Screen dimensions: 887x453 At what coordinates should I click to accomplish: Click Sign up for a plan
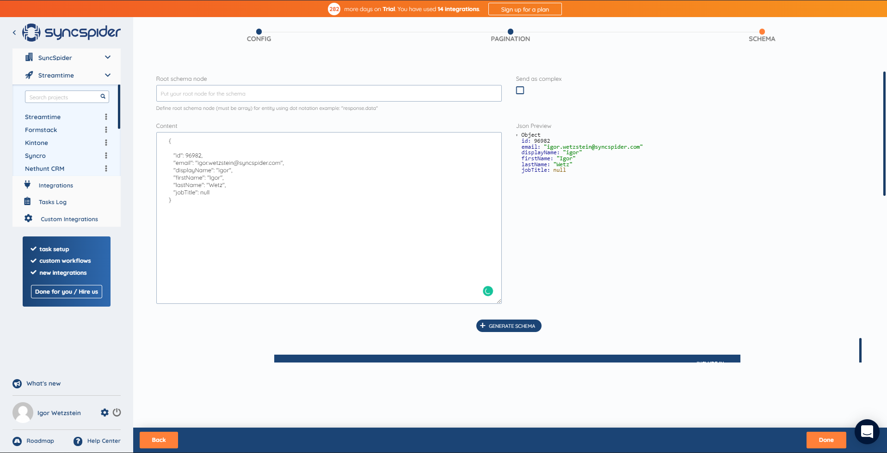525,9
